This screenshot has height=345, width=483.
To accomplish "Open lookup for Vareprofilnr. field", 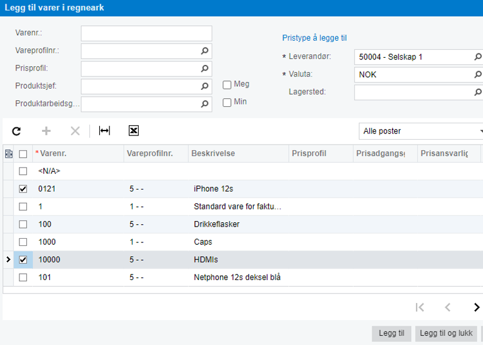I will click(x=205, y=51).
